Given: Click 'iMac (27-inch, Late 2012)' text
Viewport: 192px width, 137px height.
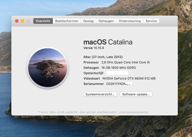Looking at the screenshot, I should tap(103, 57).
